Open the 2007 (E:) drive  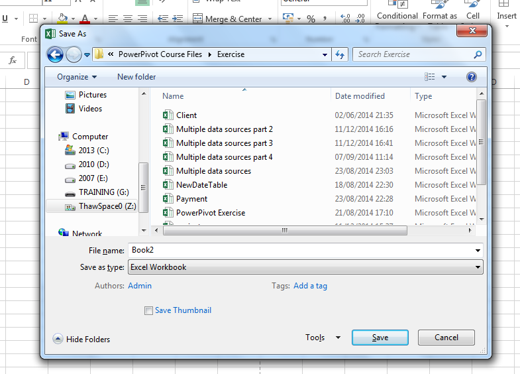[86, 178]
